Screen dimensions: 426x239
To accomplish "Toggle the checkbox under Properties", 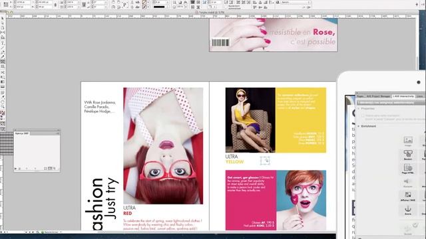I will point(363,116).
